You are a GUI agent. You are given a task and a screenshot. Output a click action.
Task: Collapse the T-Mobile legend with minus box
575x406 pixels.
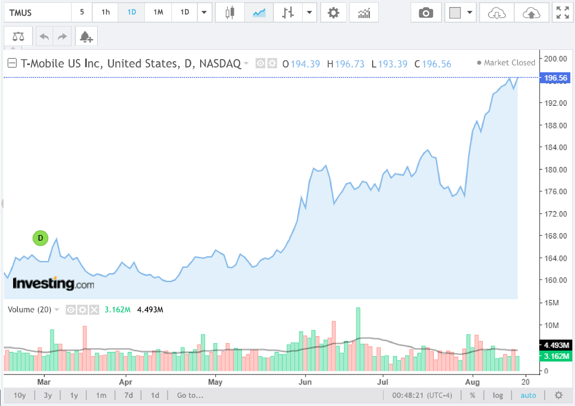click(x=12, y=63)
